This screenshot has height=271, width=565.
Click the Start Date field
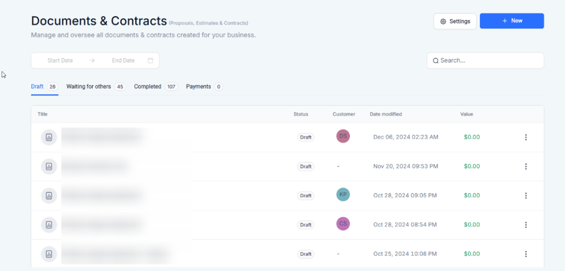[60, 60]
